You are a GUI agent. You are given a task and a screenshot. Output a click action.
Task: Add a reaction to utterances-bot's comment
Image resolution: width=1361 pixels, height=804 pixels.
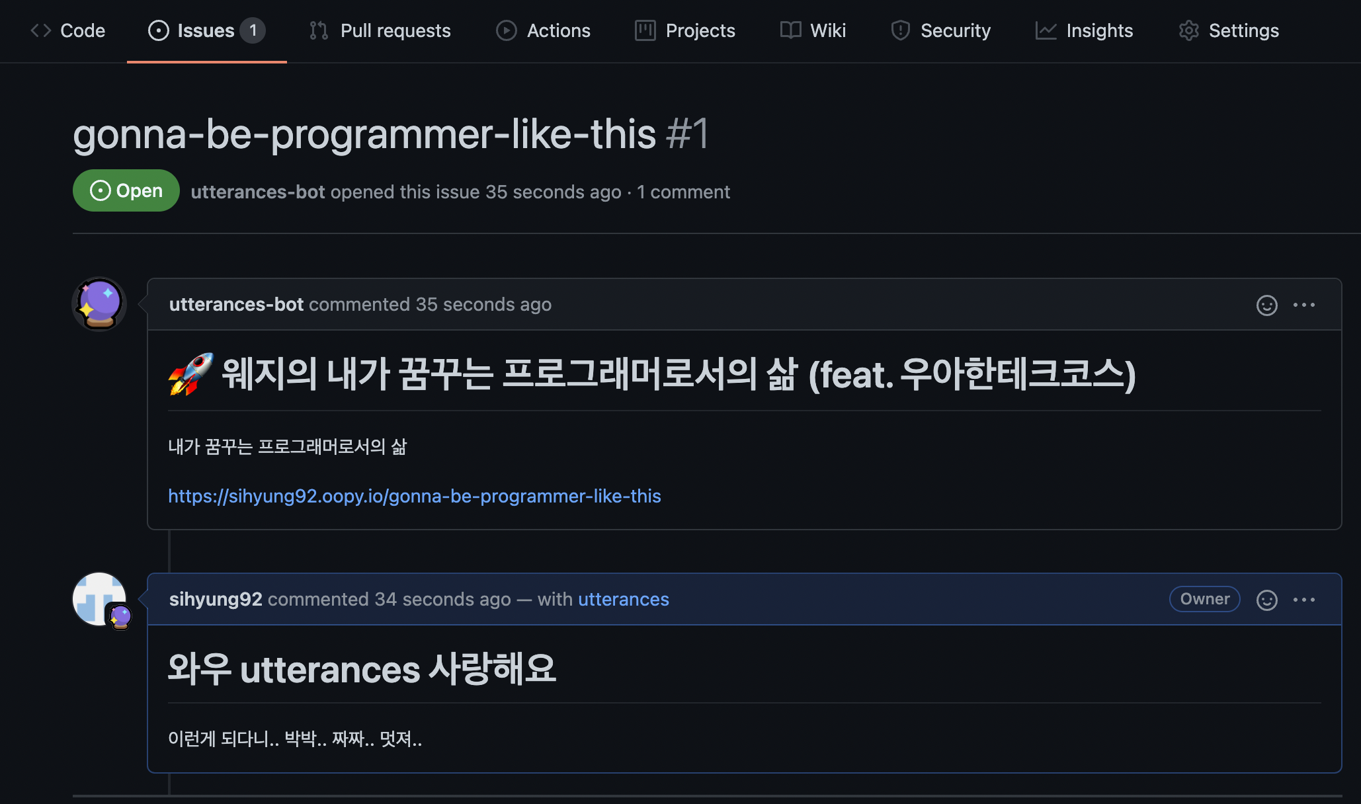click(1265, 305)
